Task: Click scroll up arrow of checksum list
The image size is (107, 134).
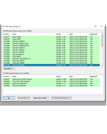Action: [x=102, y=34]
